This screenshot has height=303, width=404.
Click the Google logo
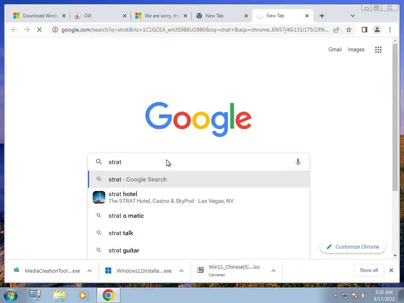pyautogui.click(x=198, y=119)
